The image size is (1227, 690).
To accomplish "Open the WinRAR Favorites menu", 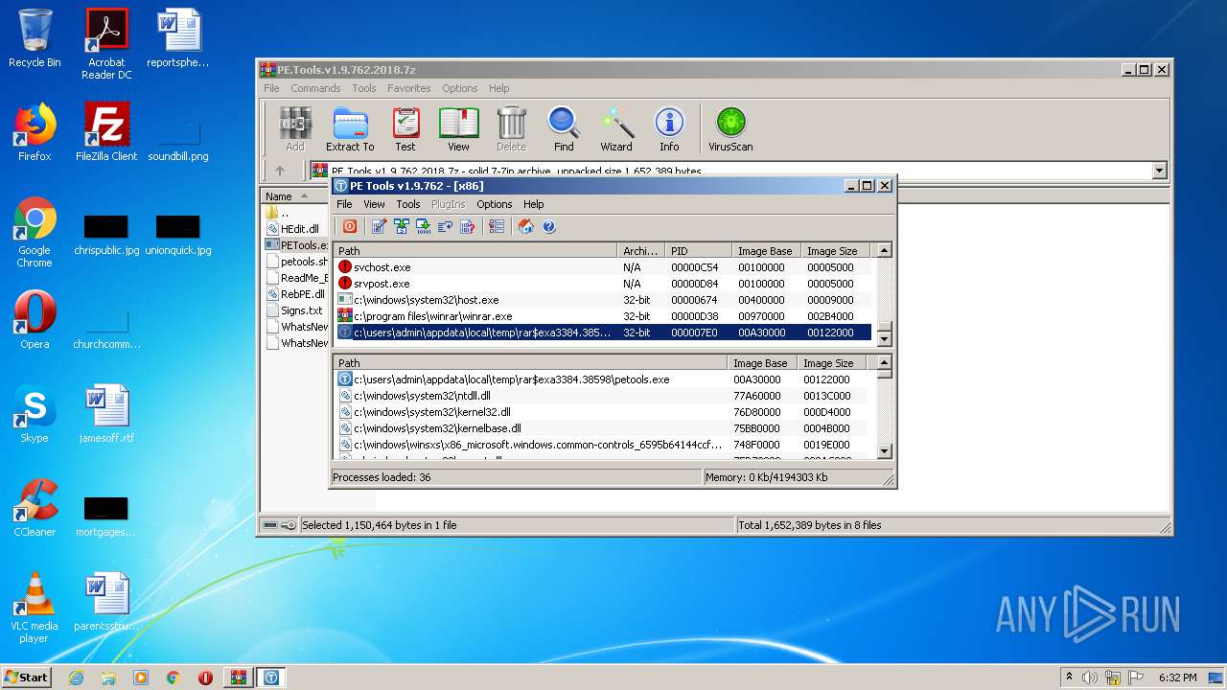I will tap(408, 88).
